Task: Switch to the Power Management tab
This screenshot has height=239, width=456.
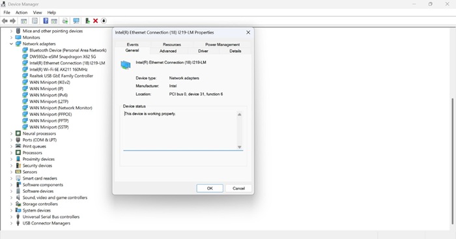Action: click(x=223, y=44)
